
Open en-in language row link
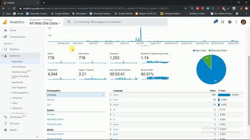116,100
